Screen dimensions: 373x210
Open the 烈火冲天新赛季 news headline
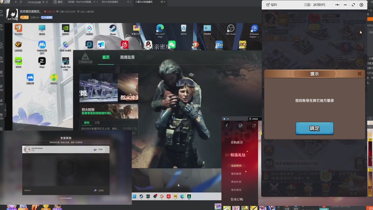click(x=101, y=129)
